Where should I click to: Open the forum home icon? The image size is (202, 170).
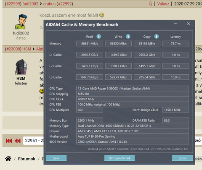click(x=8, y=159)
